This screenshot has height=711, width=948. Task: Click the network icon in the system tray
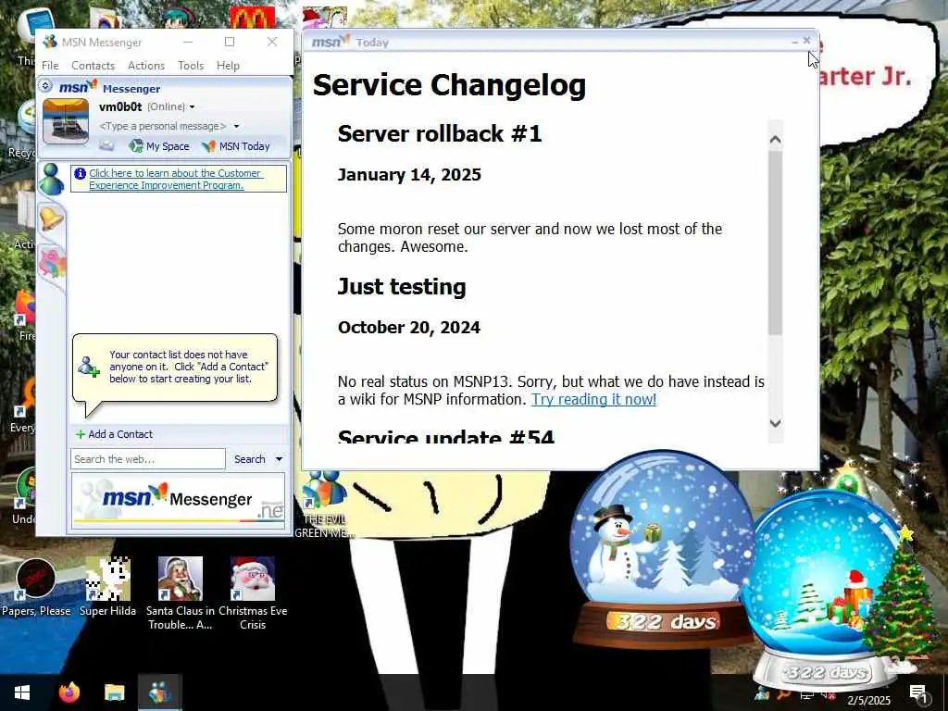pyautogui.click(x=806, y=696)
